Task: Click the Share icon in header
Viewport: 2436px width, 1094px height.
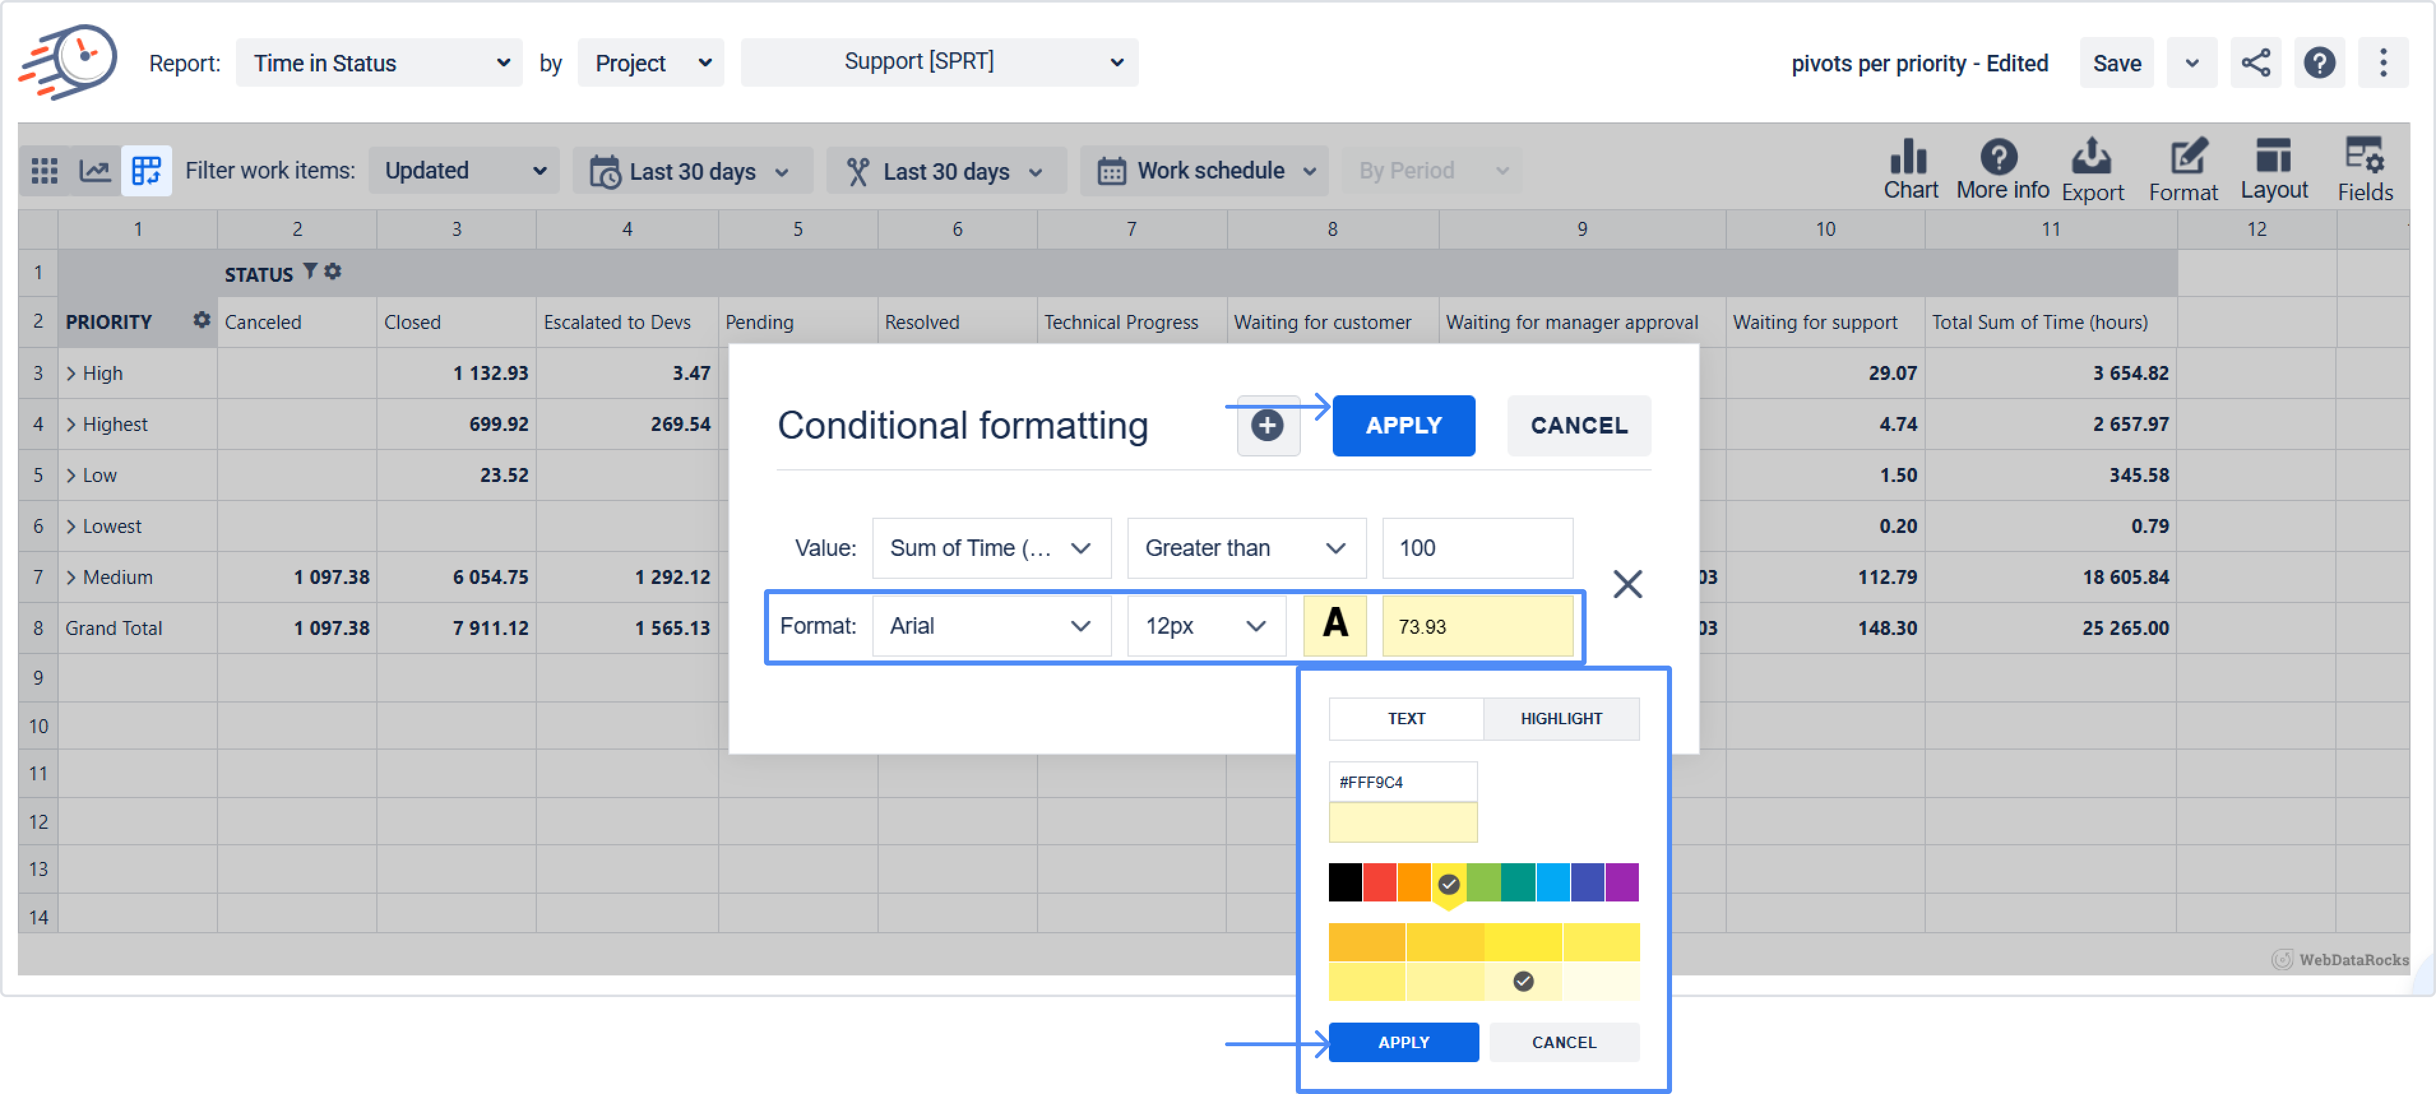Action: [2256, 63]
